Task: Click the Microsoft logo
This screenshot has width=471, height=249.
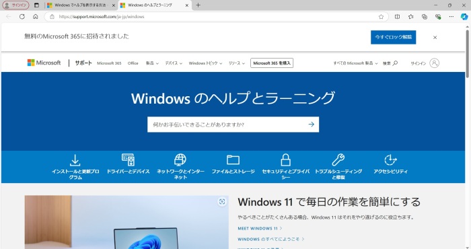Action: pos(44,63)
